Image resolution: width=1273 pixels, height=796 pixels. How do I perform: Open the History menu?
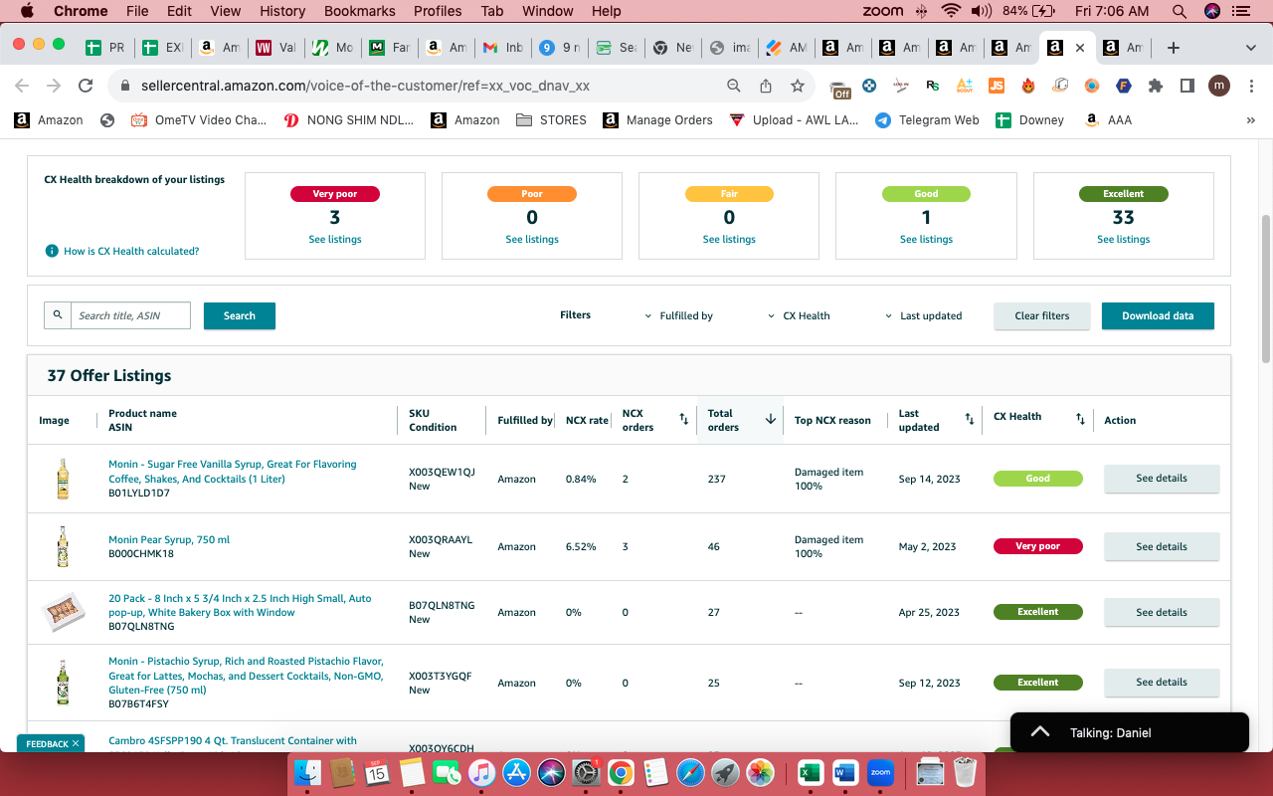pyautogui.click(x=282, y=11)
